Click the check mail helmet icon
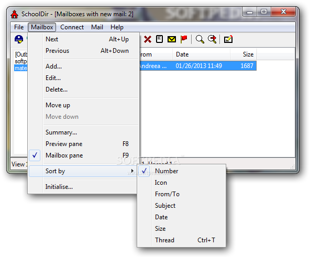Viewport: 310px width, 258px height. 19,39
